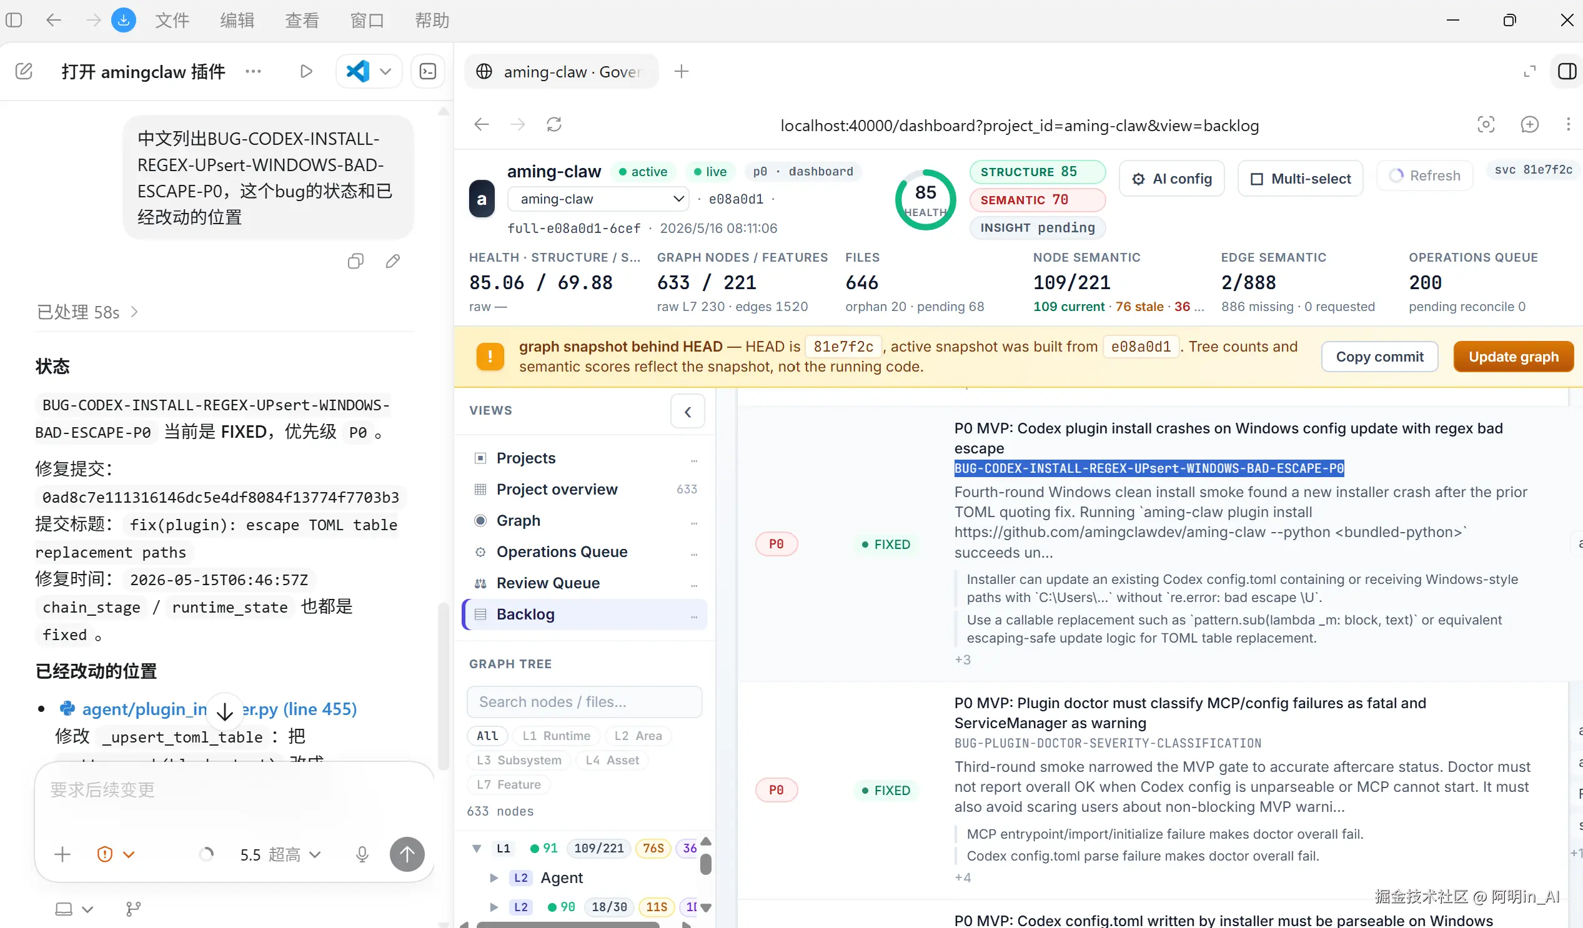Open the aming-claw project dropdown
Viewport: 1583px width, 928px height.
coord(598,199)
